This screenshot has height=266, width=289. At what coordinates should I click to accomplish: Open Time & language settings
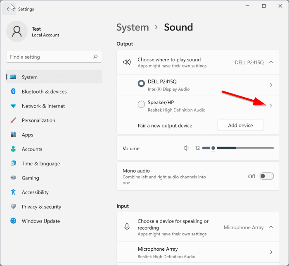[54, 163]
